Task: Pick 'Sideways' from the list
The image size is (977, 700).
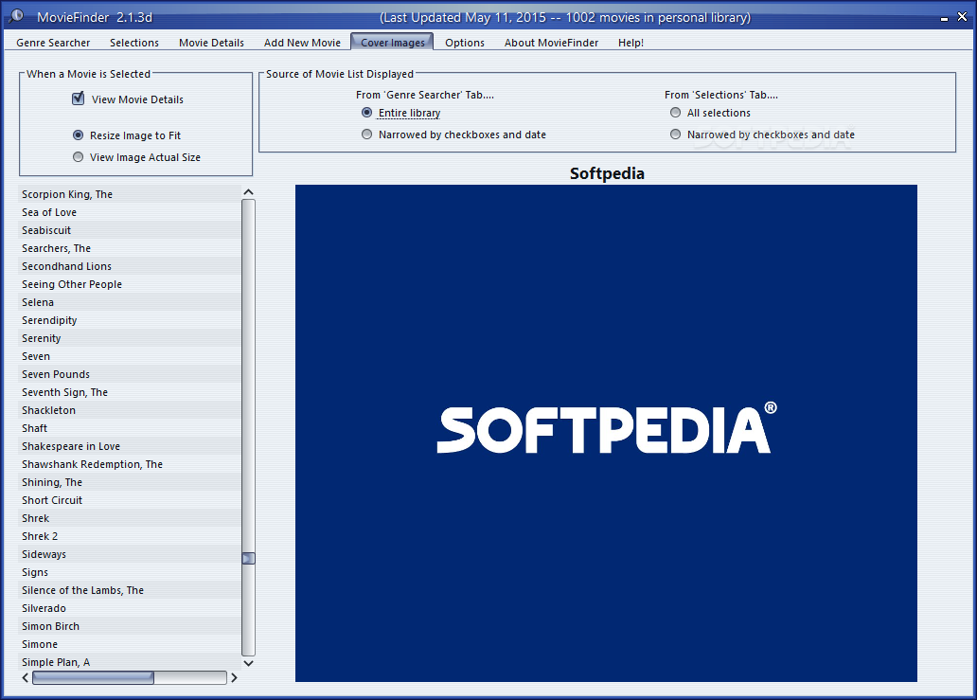Action: pyautogui.click(x=130, y=555)
